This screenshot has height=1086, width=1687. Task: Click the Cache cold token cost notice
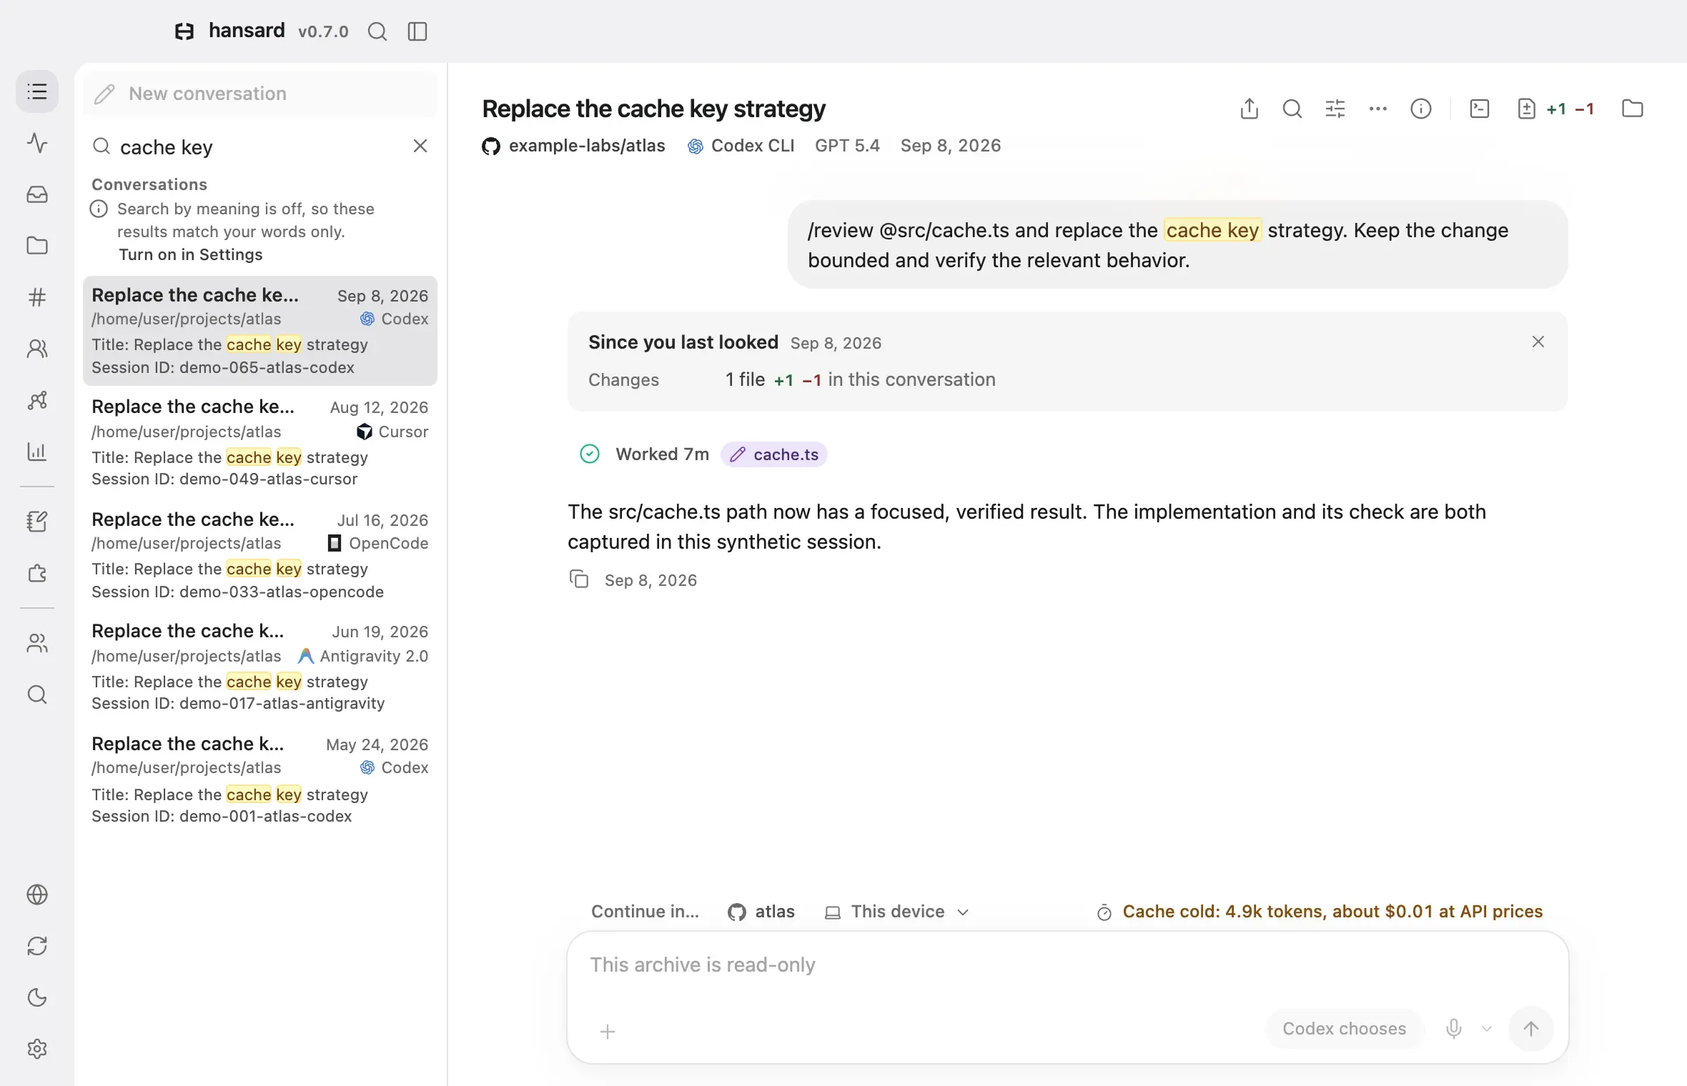(x=1320, y=912)
